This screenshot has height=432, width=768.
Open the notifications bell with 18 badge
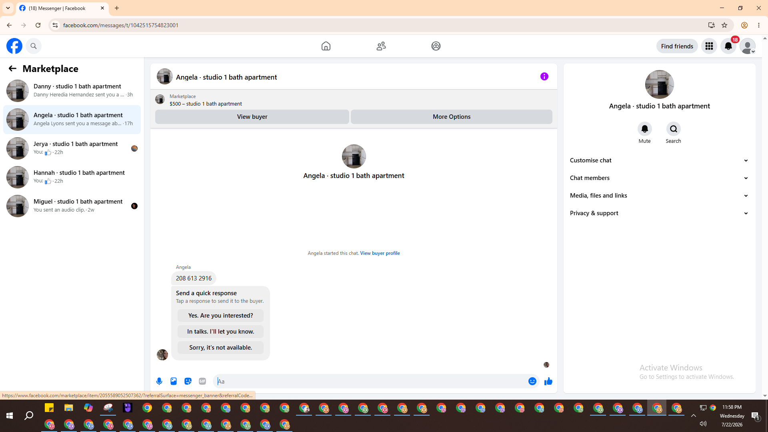coord(728,46)
